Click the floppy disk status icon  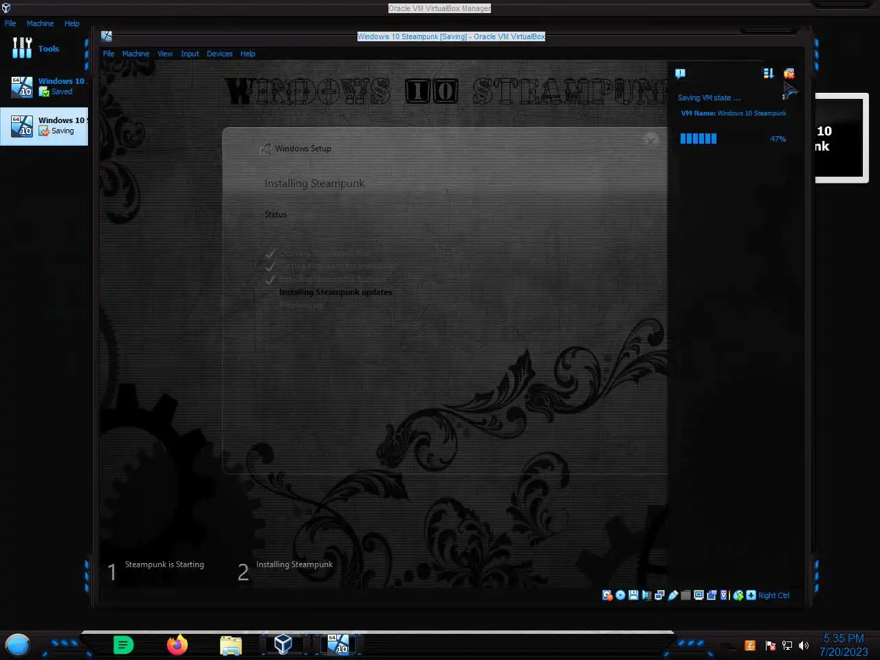click(633, 595)
